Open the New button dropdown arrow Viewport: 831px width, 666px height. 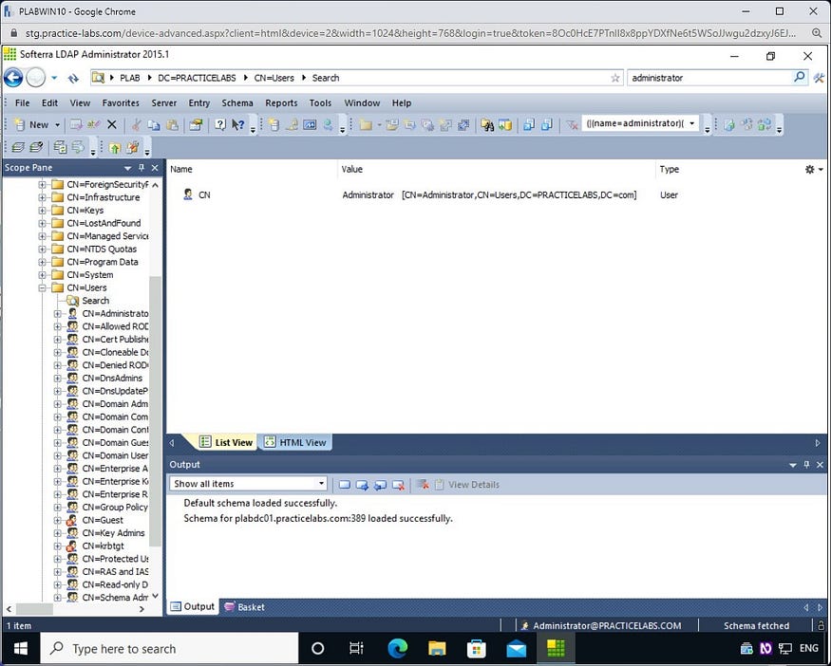pos(57,125)
